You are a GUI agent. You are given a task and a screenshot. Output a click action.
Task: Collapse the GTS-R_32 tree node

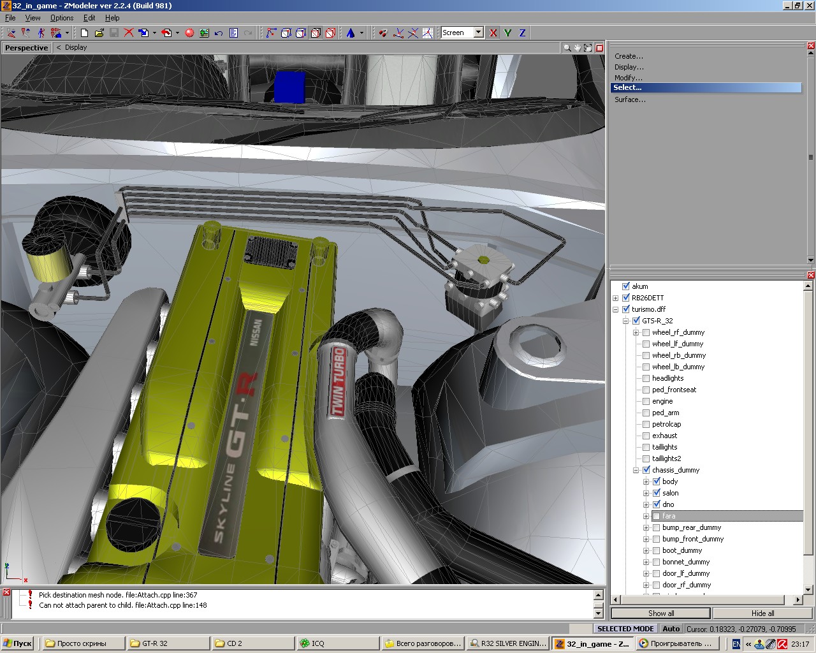(626, 321)
